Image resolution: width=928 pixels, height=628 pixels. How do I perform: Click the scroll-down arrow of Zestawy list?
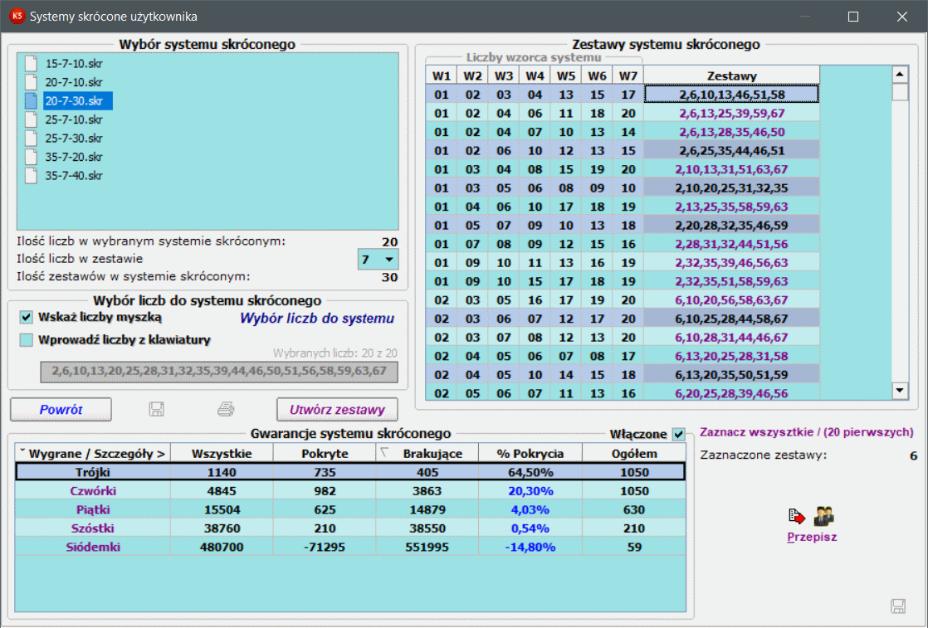click(900, 390)
